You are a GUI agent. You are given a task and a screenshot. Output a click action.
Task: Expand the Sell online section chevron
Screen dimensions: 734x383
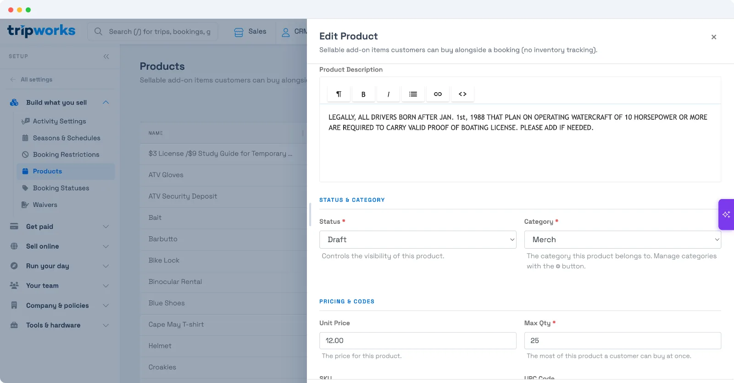(106, 246)
